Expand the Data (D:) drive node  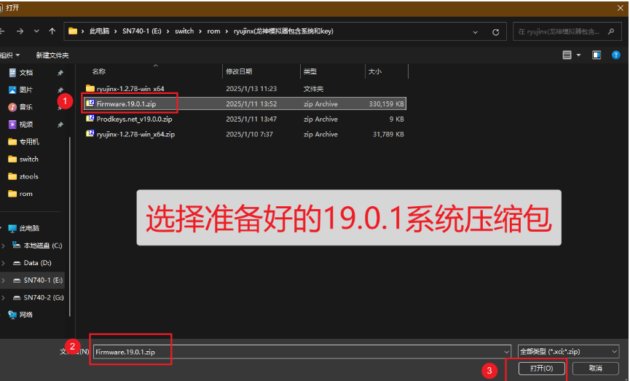[4, 263]
